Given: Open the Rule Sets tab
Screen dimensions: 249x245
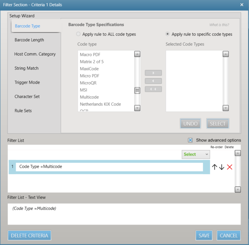Looking at the screenshot, I should (x=23, y=111).
